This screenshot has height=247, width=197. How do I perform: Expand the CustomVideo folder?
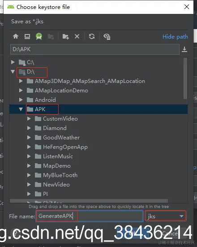pos(29,119)
